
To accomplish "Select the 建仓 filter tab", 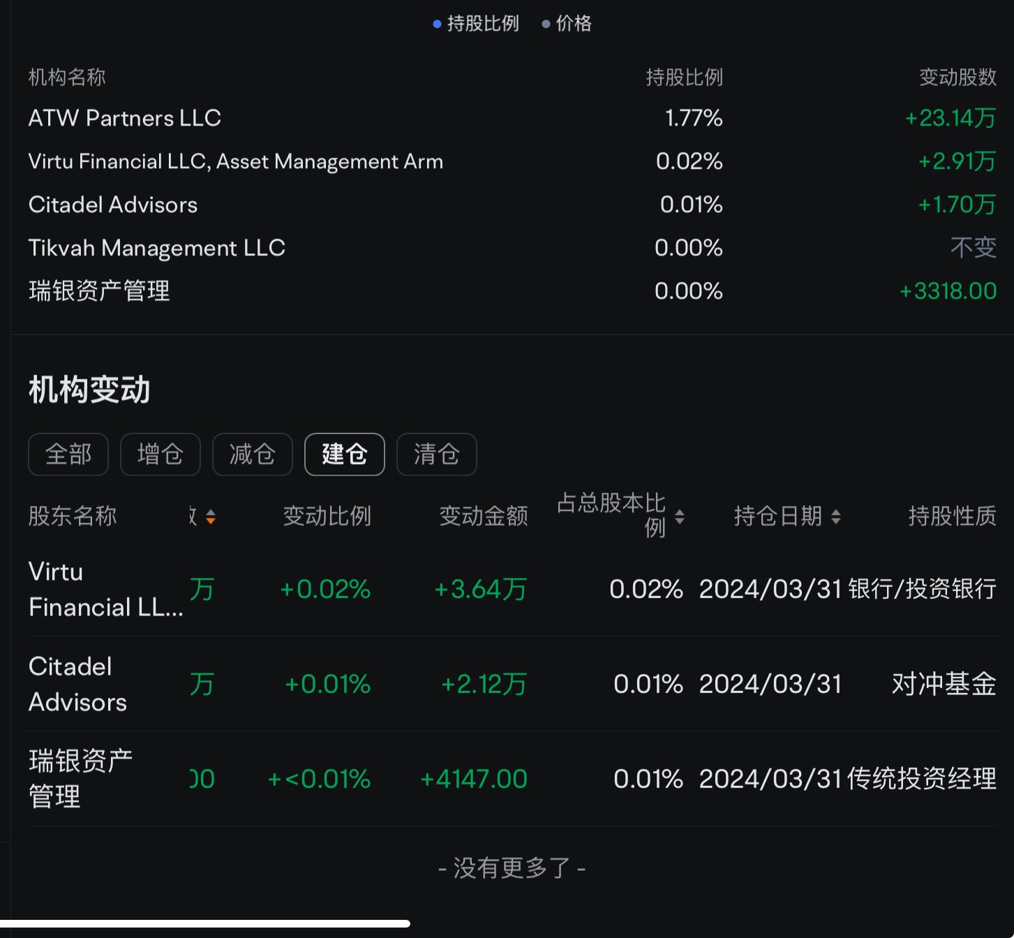I will [345, 454].
